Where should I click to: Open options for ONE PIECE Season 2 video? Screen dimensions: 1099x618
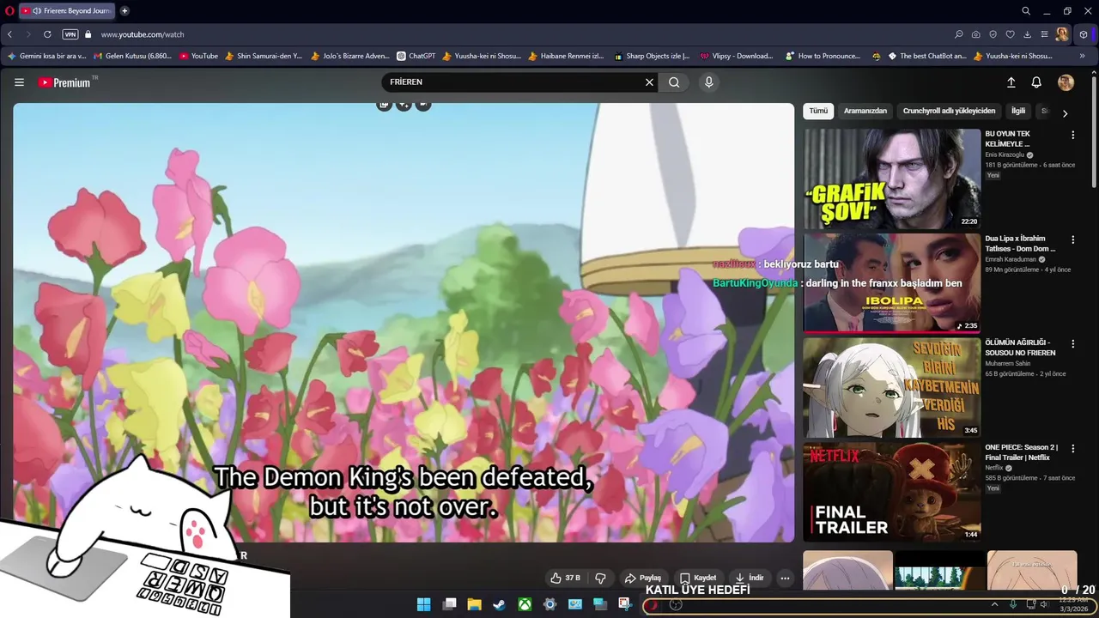pyautogui.click(x=1072, y=448)
